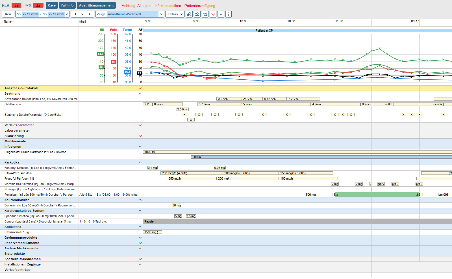Click the Esmeron 30 mg dose entry
The height and width of the screenshot is (279, 452).
pyautogui.click(x=177, y=205)
